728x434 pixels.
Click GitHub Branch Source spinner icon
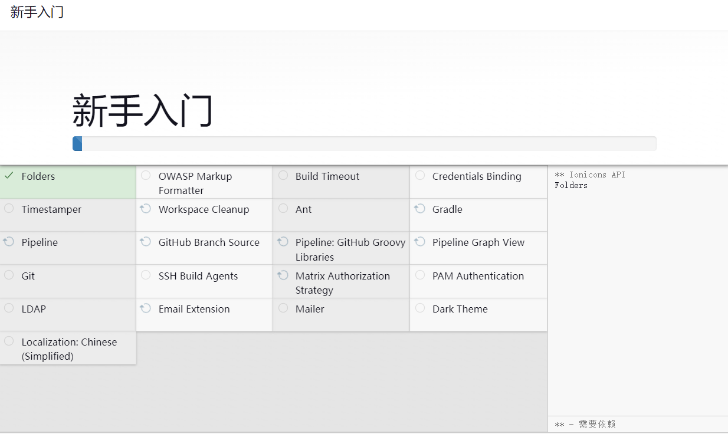click(x=146, y=242)
